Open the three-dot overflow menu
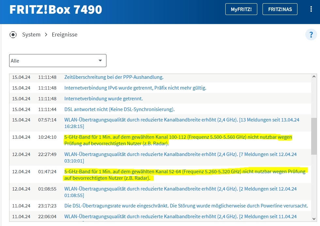 [311, 9]
